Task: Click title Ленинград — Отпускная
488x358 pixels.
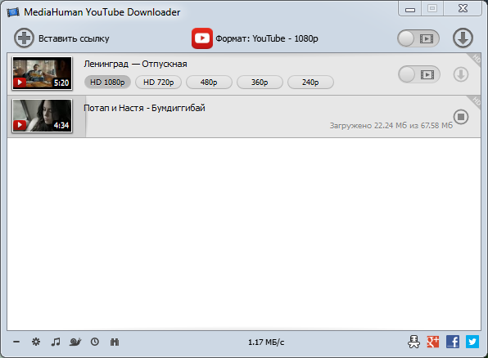Action: pos(135,64)
